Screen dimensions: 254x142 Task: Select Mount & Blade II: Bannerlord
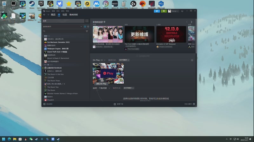coord(58,58)
